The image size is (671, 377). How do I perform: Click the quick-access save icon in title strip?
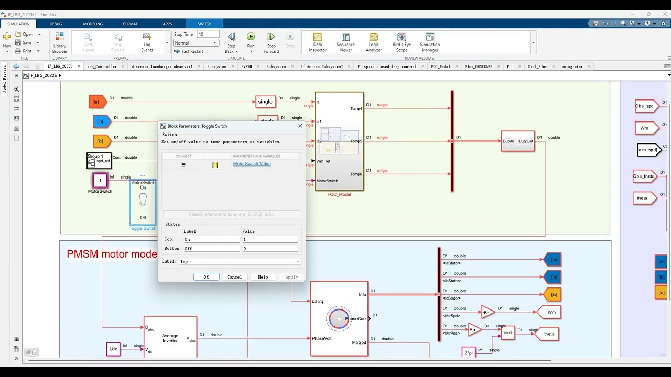(596, 24)
